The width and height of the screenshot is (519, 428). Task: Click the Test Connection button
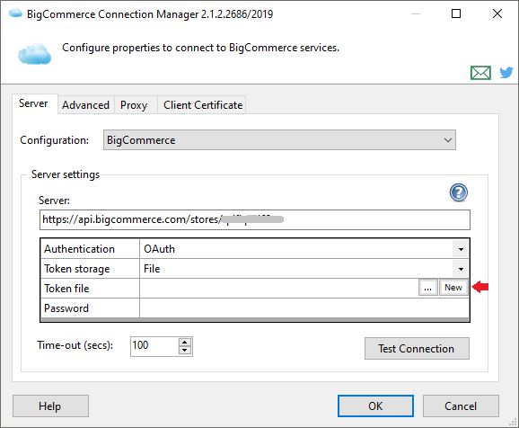coord(417,349)
